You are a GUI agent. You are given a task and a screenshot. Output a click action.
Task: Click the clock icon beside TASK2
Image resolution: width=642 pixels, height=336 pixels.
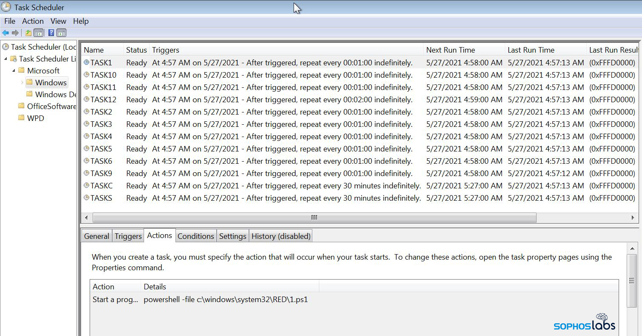point(87,112)
